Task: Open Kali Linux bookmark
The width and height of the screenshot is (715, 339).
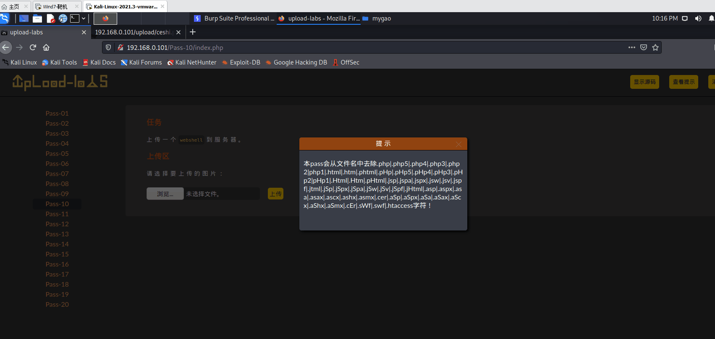Action: [20, 62]
